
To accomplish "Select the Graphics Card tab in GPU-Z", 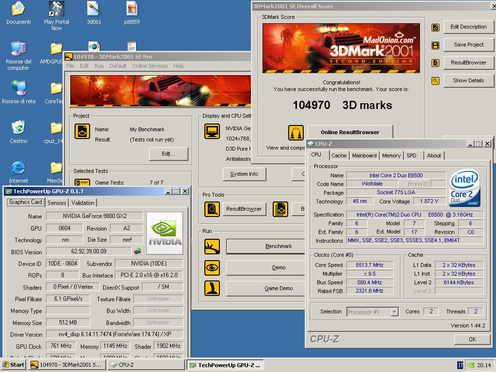I will point(25,202).
